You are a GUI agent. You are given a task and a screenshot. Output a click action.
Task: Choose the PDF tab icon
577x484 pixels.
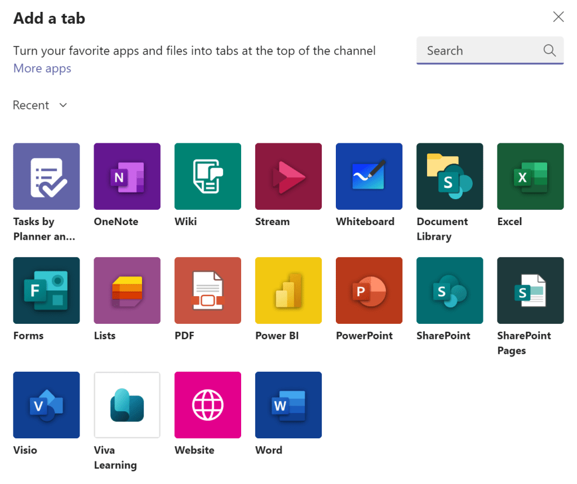point(207,291)
